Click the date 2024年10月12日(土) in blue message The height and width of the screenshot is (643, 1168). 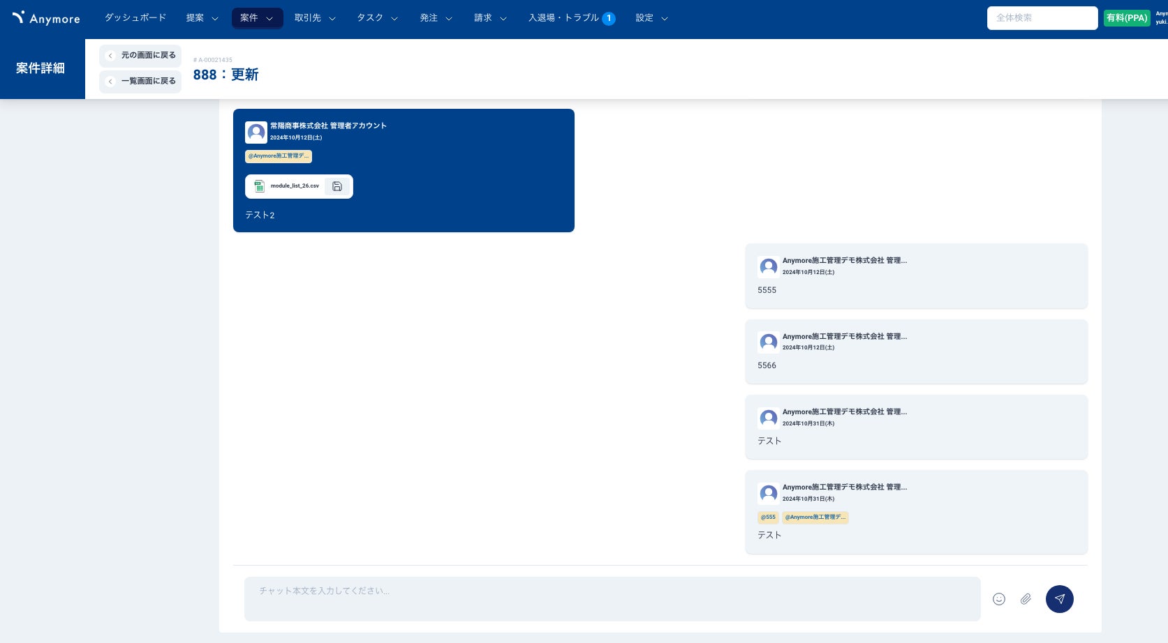pos(296,137)
